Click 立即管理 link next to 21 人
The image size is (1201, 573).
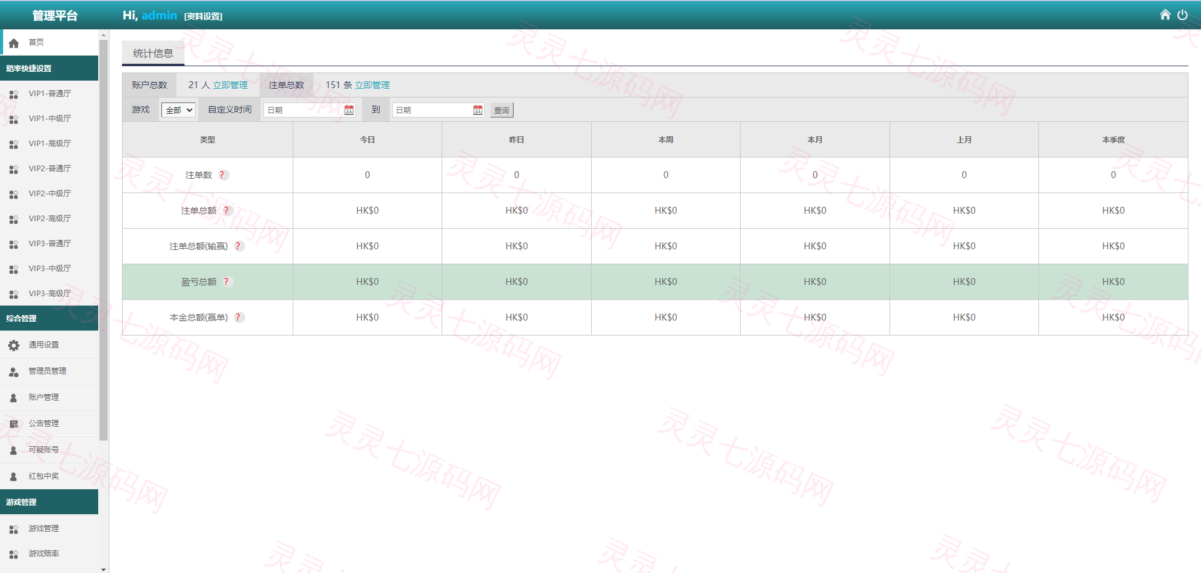point(230,85)
